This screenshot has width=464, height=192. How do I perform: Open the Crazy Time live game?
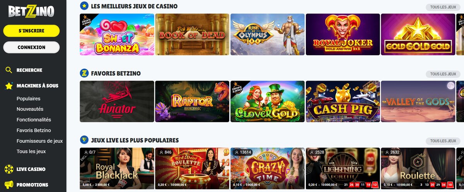pos(268,168)
